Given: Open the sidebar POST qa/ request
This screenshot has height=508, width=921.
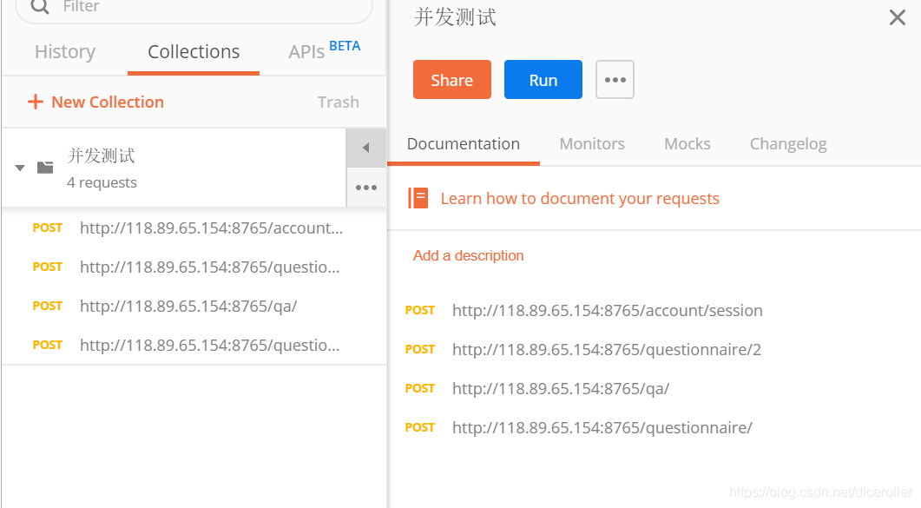Looking at the screenshot, I should 194,306.
